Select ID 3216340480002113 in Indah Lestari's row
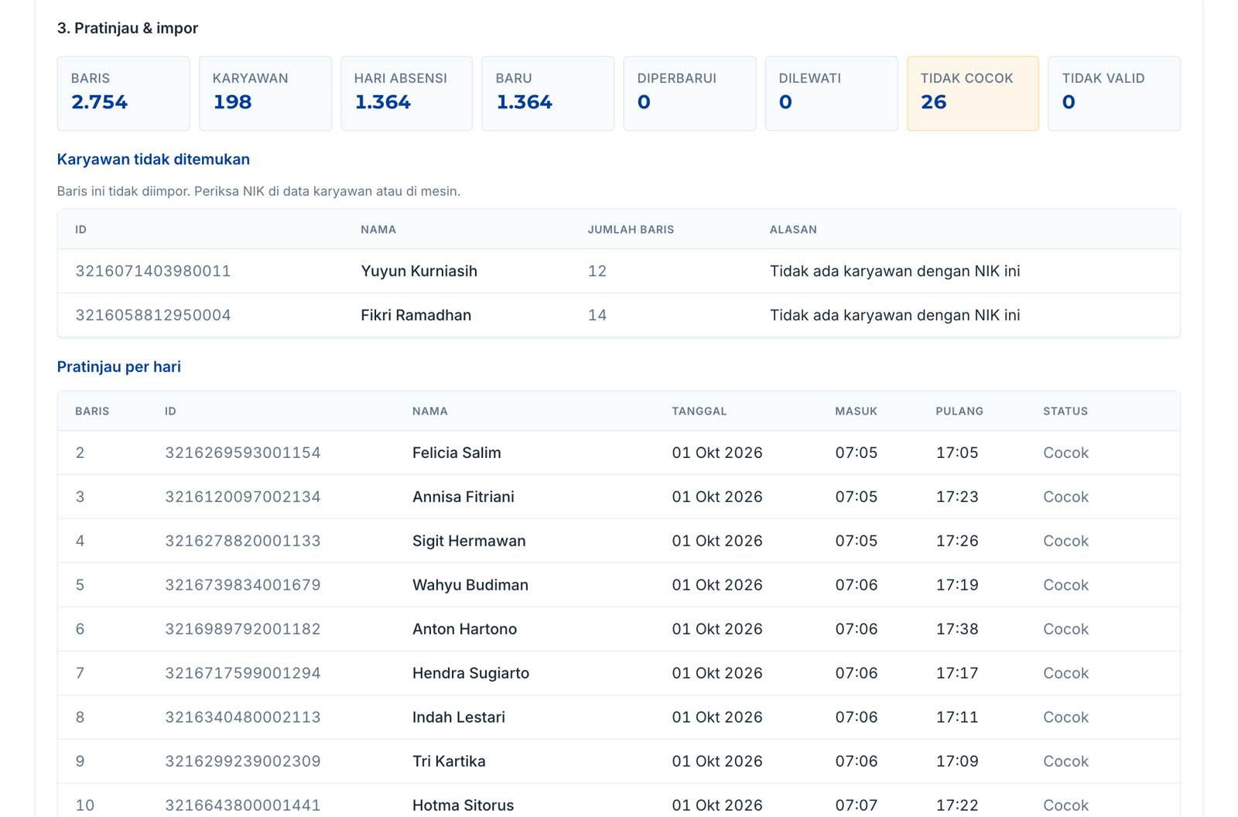Image resolution: width=1238 pixels, height=817 pixels. pyautogui.click(x=243, y=717)
